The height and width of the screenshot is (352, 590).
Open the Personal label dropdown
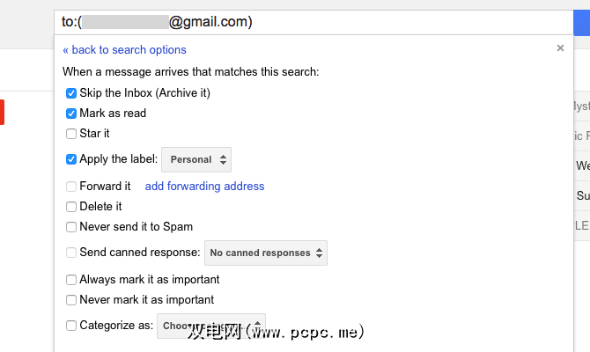(x=196, y=159)
